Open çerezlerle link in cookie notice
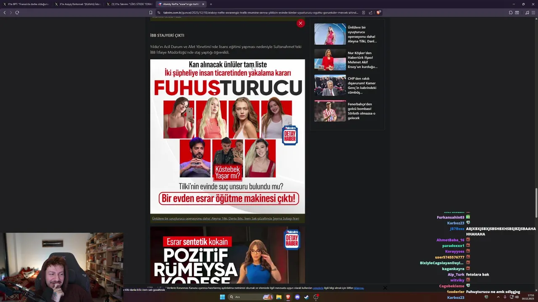Image resolution: width=538 pixels, height=302 pixels. pos(318,288)
